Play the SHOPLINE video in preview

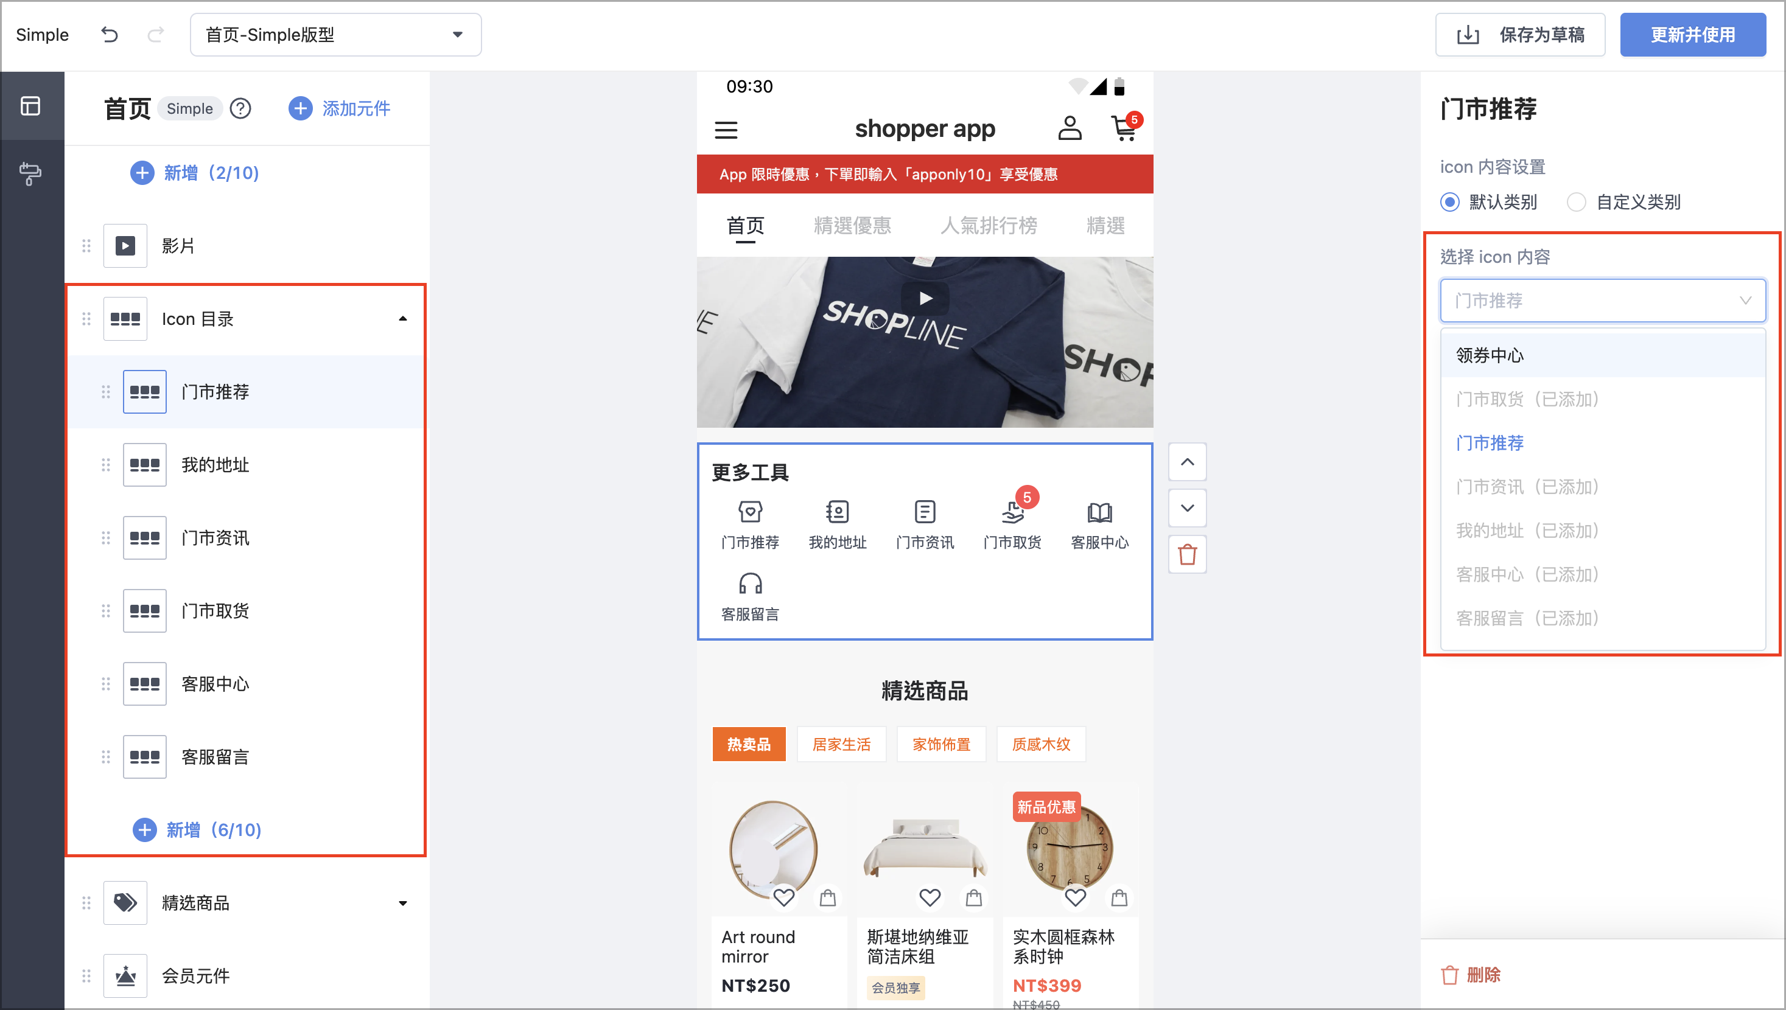925,298
